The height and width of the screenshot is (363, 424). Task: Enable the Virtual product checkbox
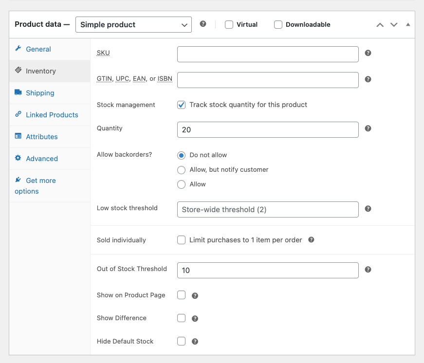(x=229, y=25)
